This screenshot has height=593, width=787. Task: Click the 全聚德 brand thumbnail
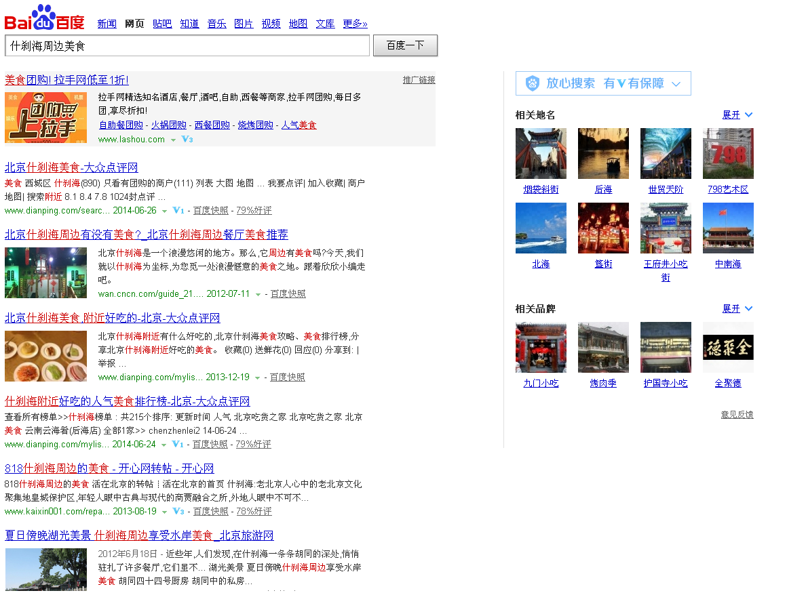pyautogui.click(x=728, y=348)
